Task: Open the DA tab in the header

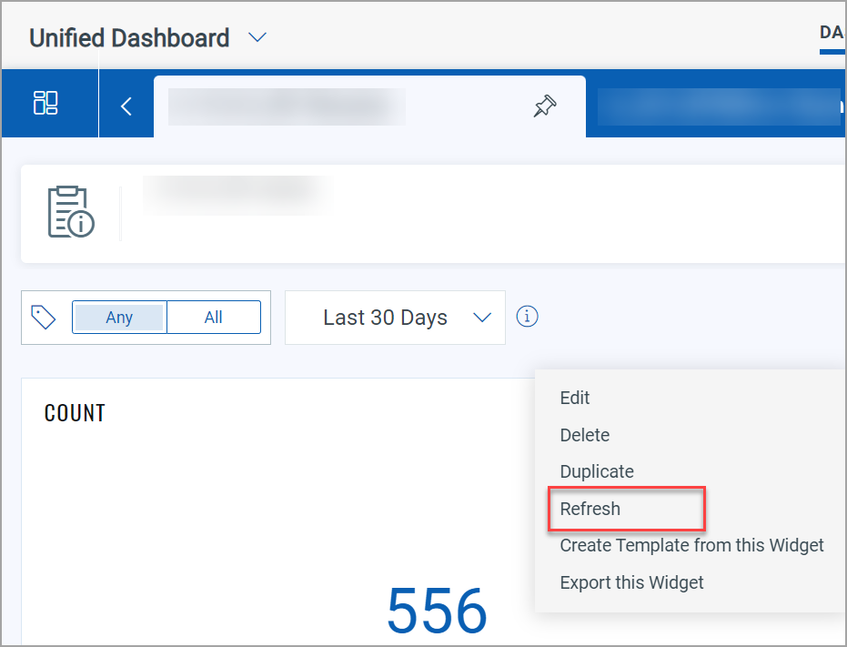Action: click(832, 33)
